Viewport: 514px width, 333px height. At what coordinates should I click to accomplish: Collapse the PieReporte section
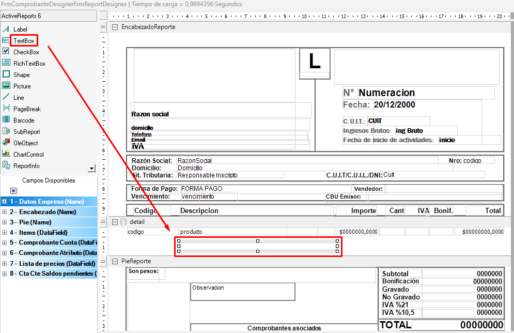[115, 261]
